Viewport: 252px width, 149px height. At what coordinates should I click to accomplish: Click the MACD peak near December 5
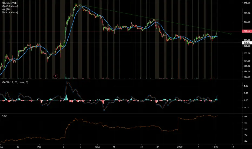pos(68,82)
